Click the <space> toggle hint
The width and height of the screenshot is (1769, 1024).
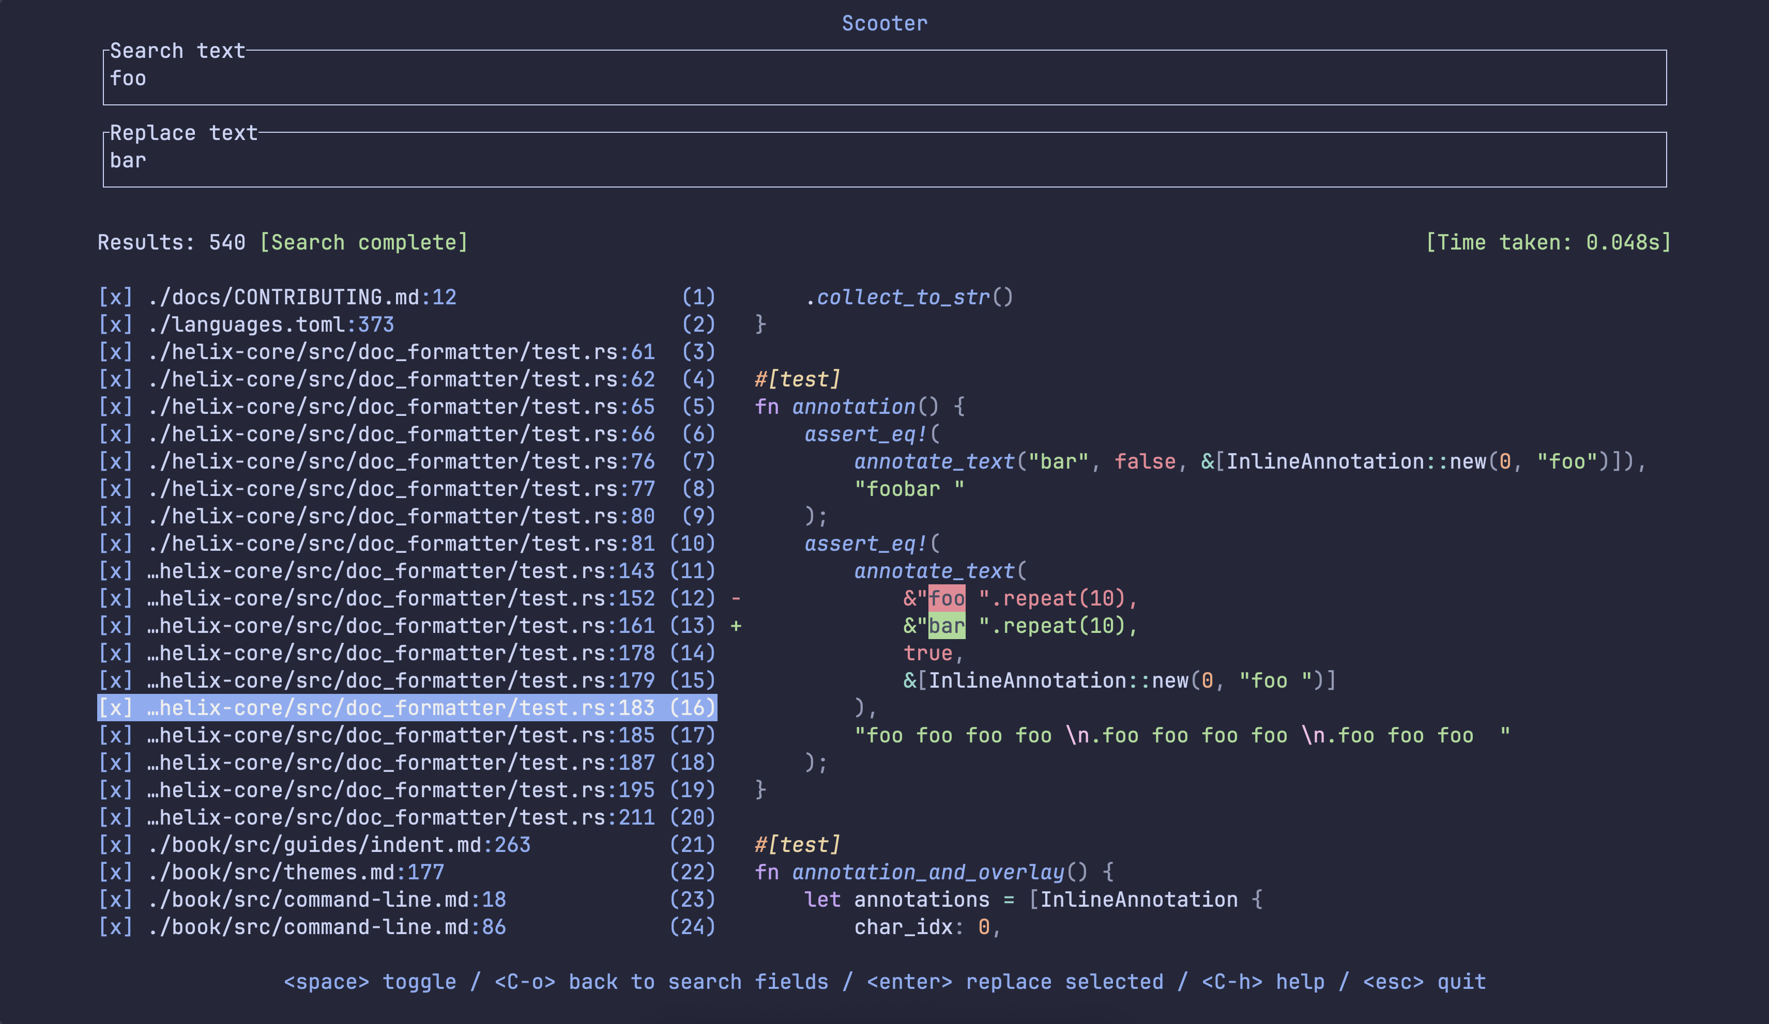[x=370, y=981]
